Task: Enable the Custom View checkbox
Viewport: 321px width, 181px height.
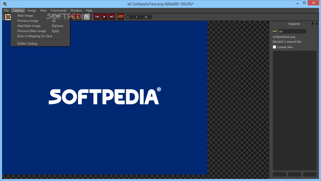Action: point(274,47)
